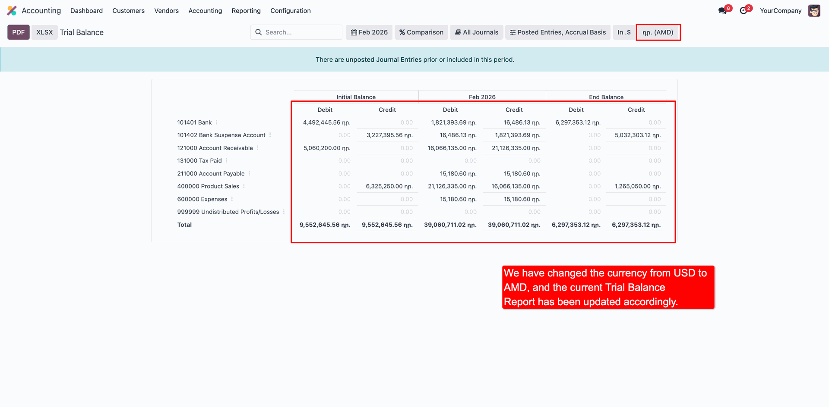This screenshot has height=407, width=829.
Task: Follow the unposted Journal Entries link
Action: pyautogui.click(x=383, y=59)
